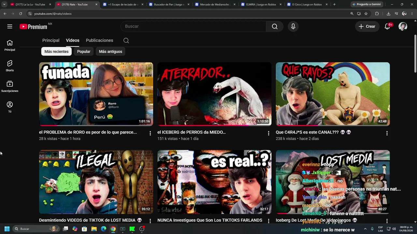Switch to Mercado de Medianoche browser tab

pos(215,5)
